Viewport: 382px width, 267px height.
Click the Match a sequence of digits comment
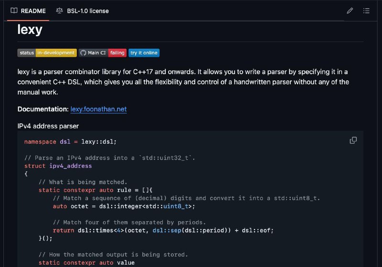pos(186,198)
